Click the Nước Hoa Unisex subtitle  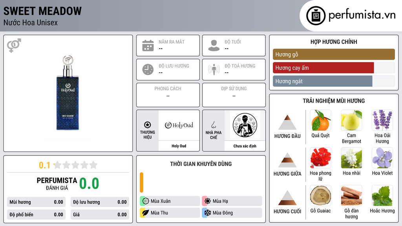tap(31, 22)
